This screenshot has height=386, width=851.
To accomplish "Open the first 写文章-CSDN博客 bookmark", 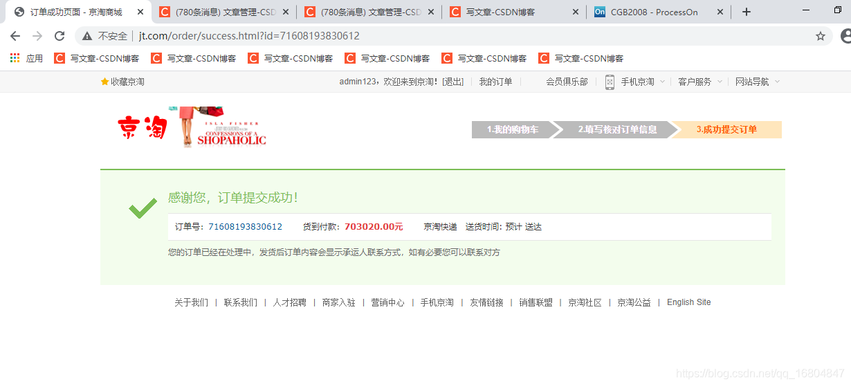I will (x=98, y=58).
